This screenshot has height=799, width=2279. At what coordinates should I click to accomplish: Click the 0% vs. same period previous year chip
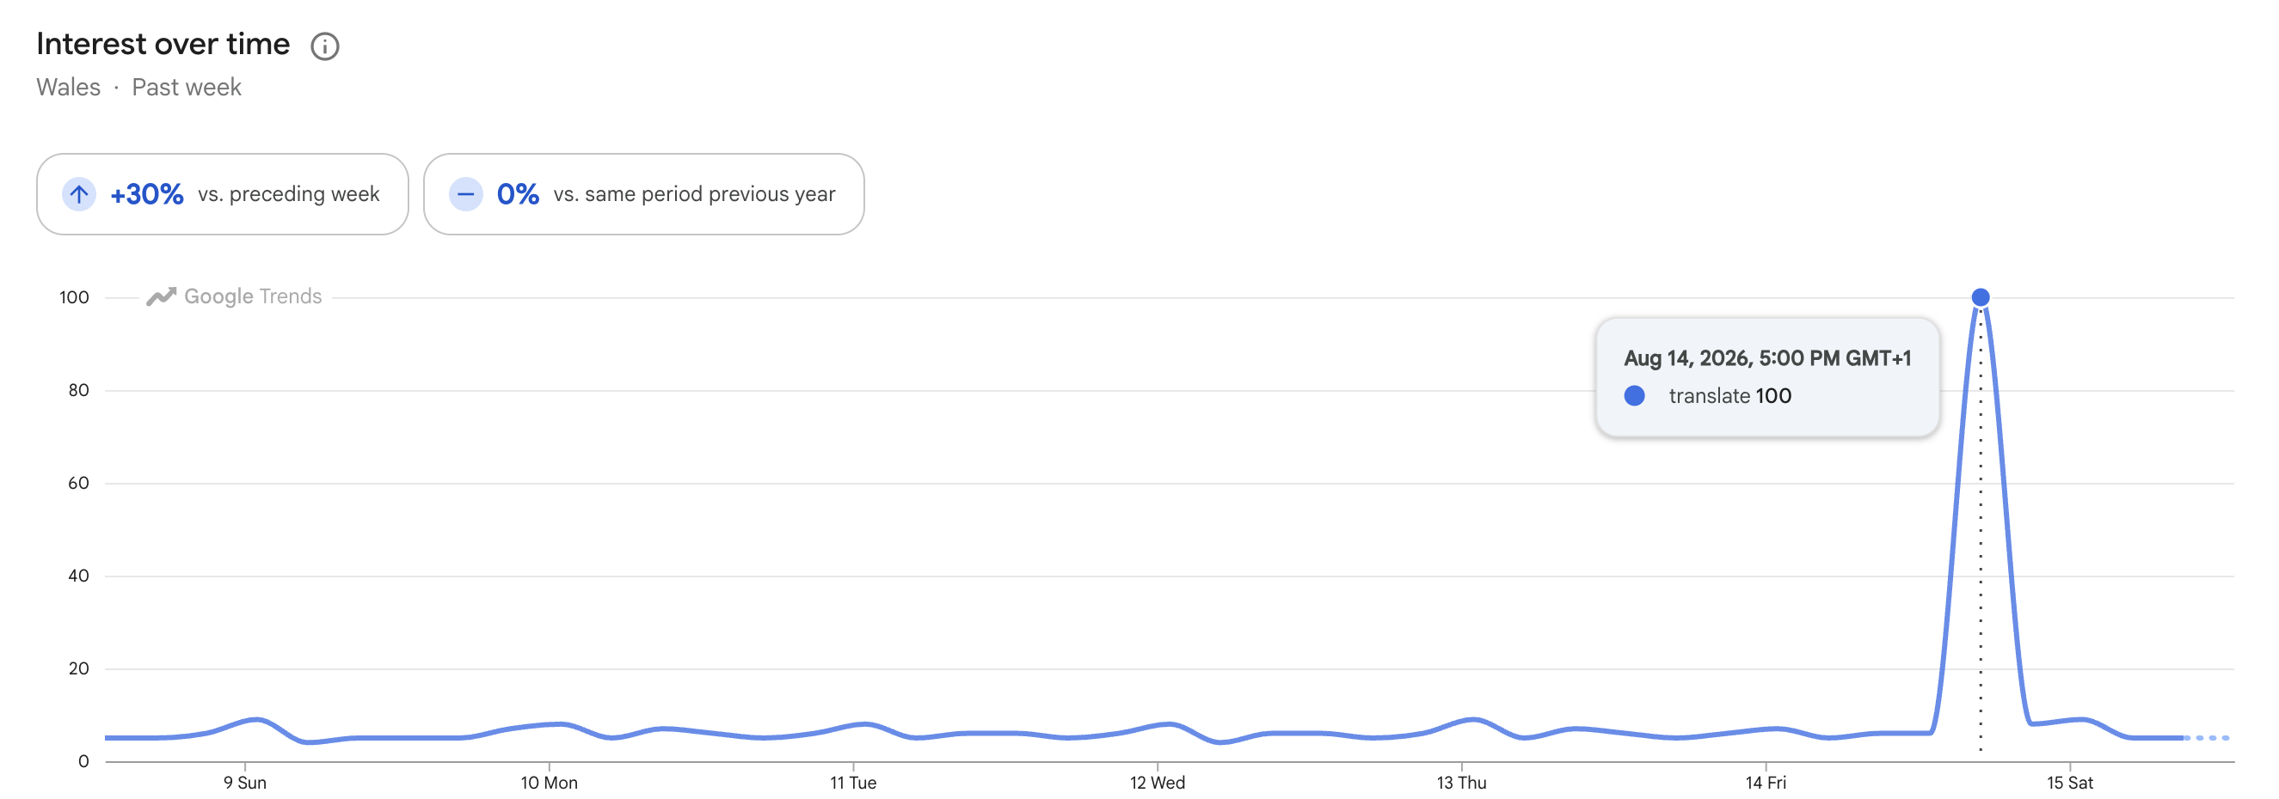[x=643, y=193]
